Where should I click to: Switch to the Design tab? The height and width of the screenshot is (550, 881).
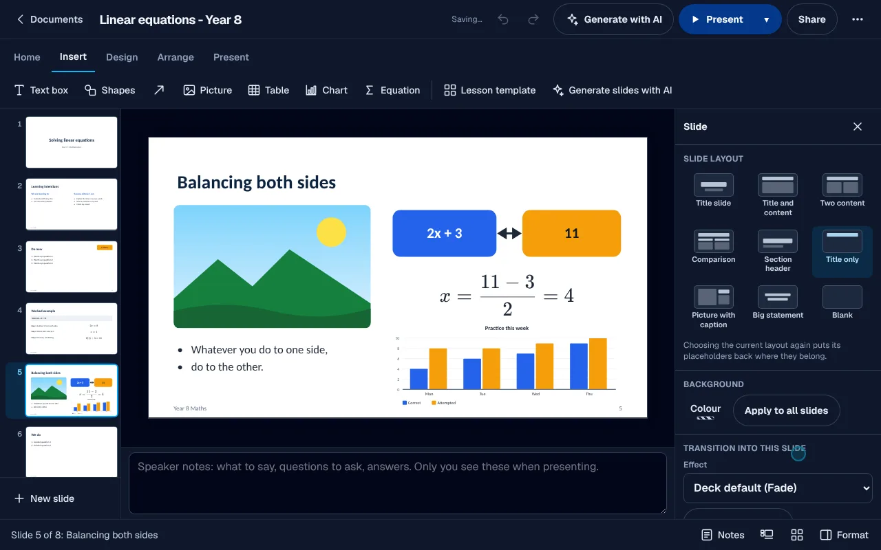pyautogui.click(x=122, y=57)
